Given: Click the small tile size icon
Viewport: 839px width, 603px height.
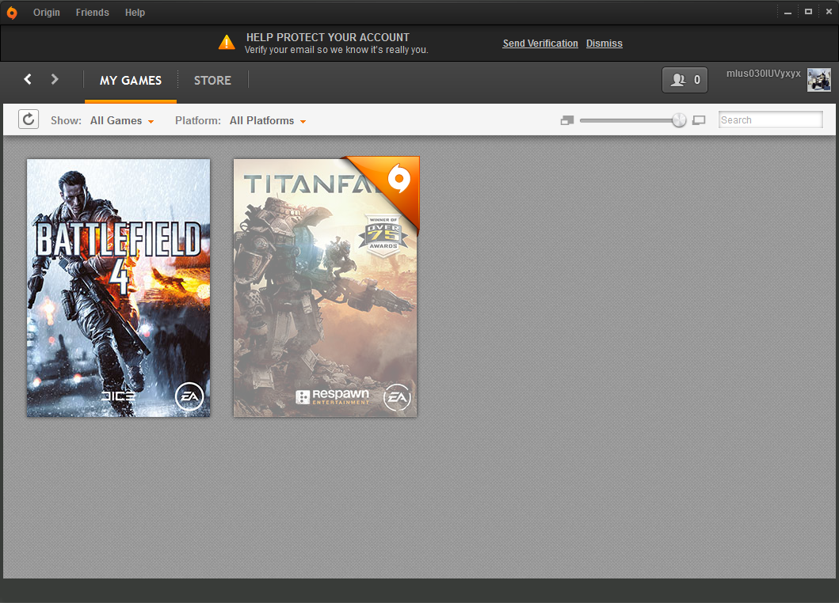Looking at the screenshot, I should click(567, 121).
